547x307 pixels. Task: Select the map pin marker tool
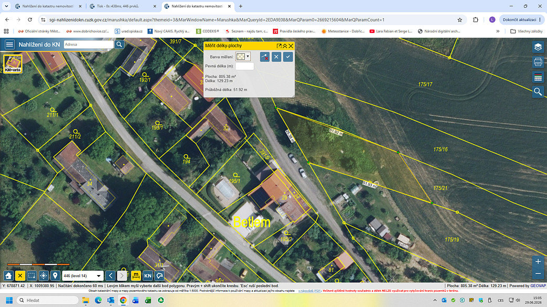[55, 276]
